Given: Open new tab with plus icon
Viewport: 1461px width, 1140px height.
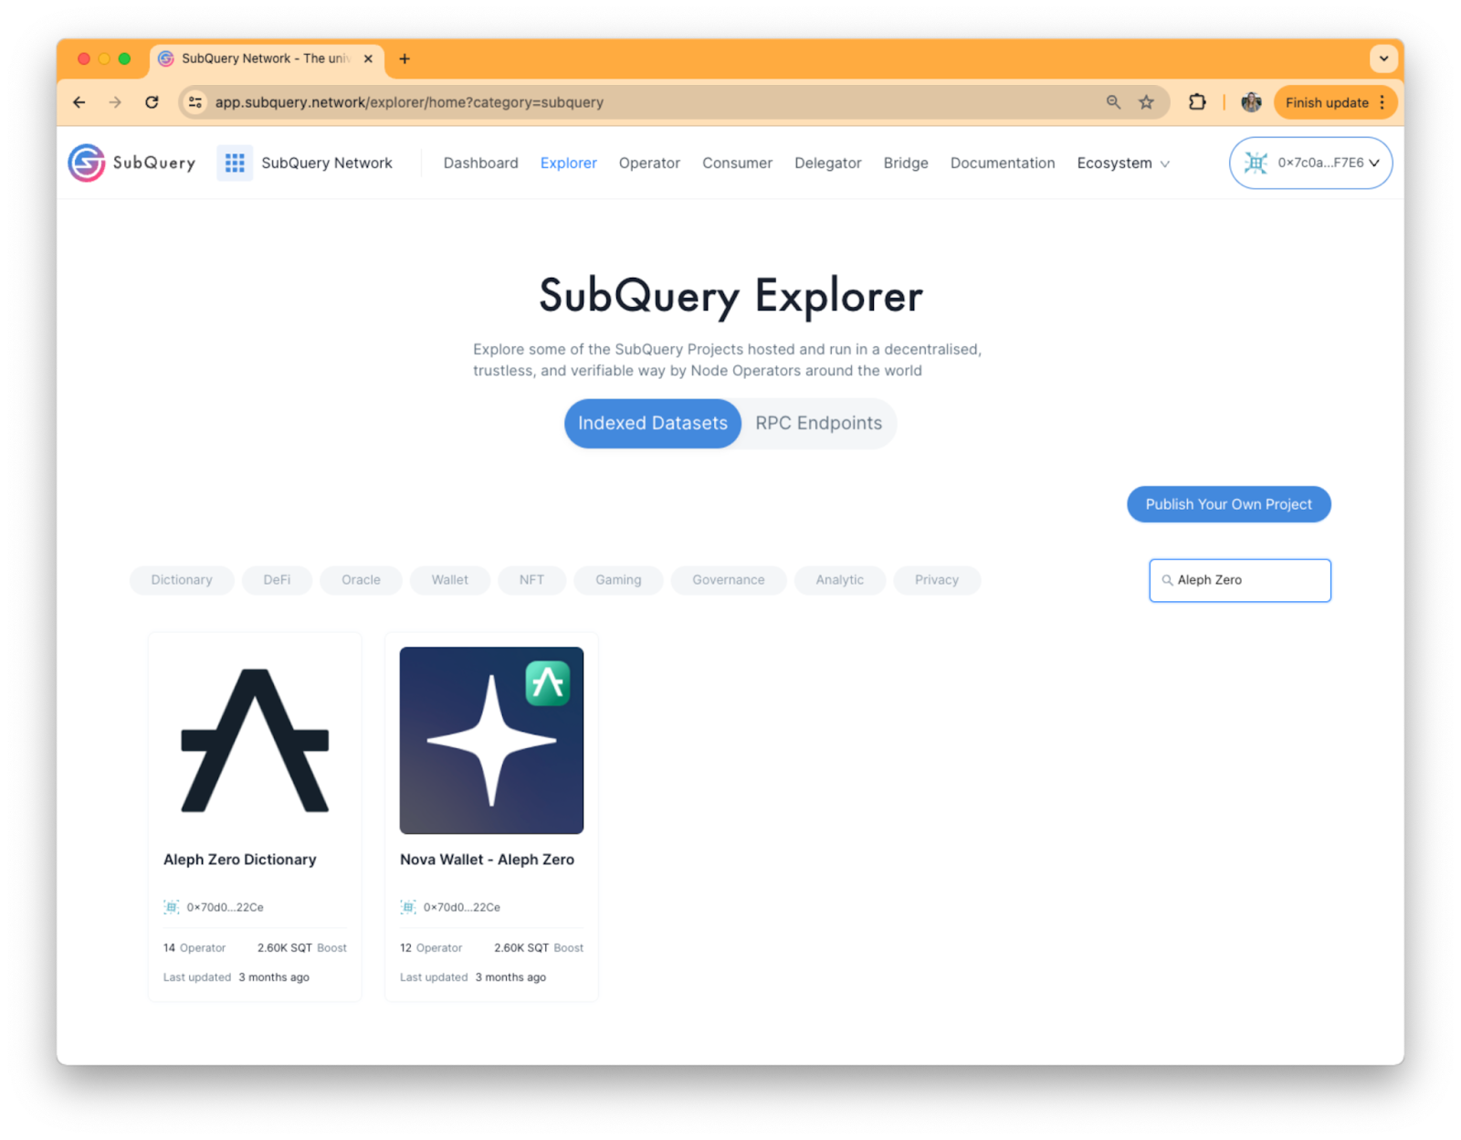Looking at the screenshot, I should 405,58.
